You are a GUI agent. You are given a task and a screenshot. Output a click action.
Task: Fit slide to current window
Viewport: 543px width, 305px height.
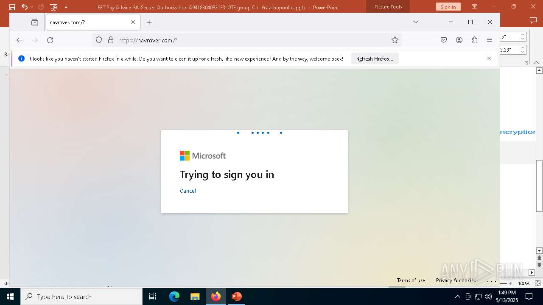(537, 283)
